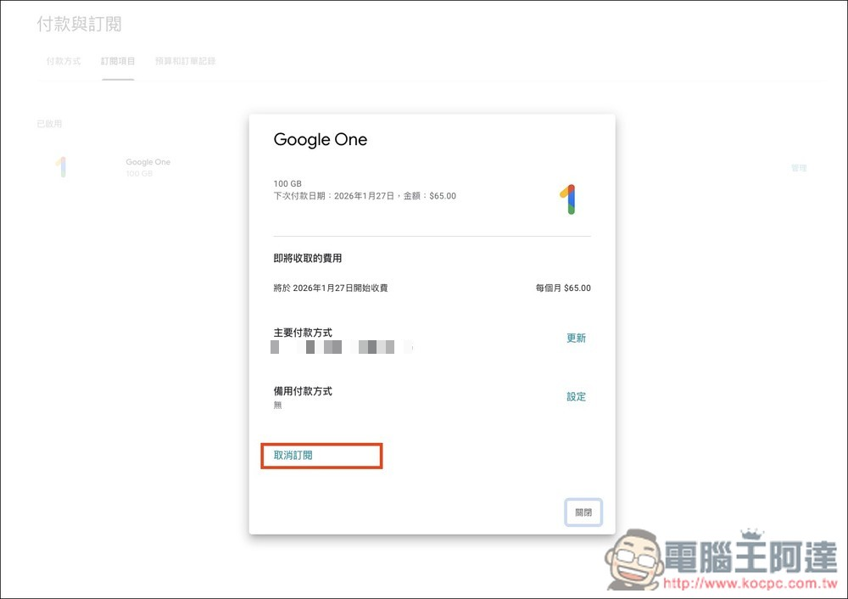Click 設定 next to the backup payment method
The image size is (848, 599).
tap(576, 396)
